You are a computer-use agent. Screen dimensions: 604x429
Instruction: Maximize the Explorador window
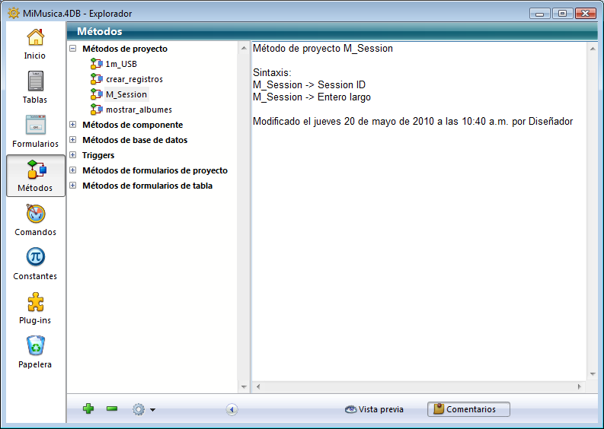click(562, 14)
